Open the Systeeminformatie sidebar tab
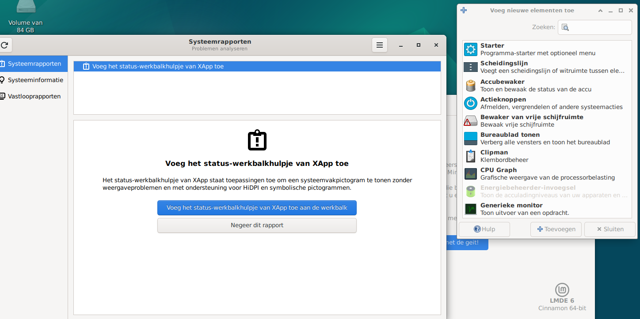This screenshot has height=319, width=640. (34, 80)
